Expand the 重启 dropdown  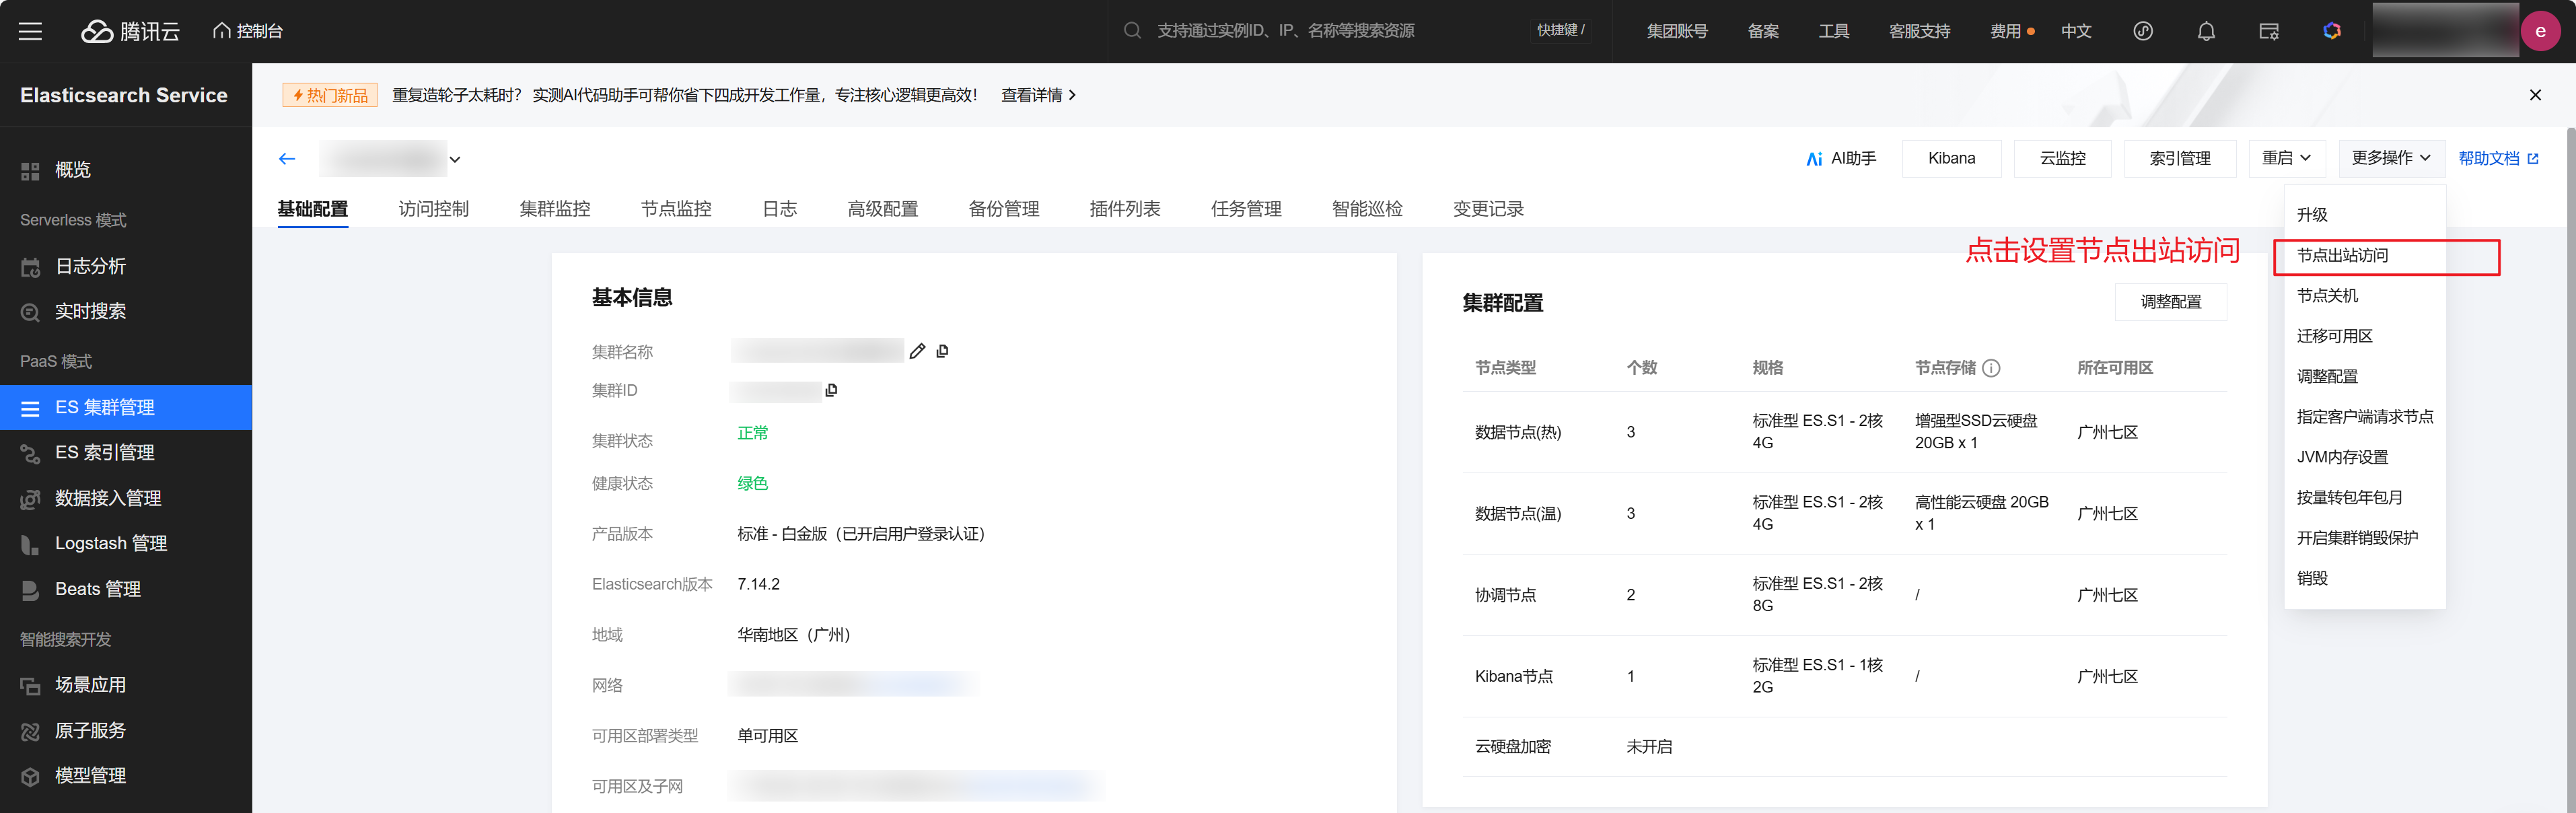pos(2286,158)
